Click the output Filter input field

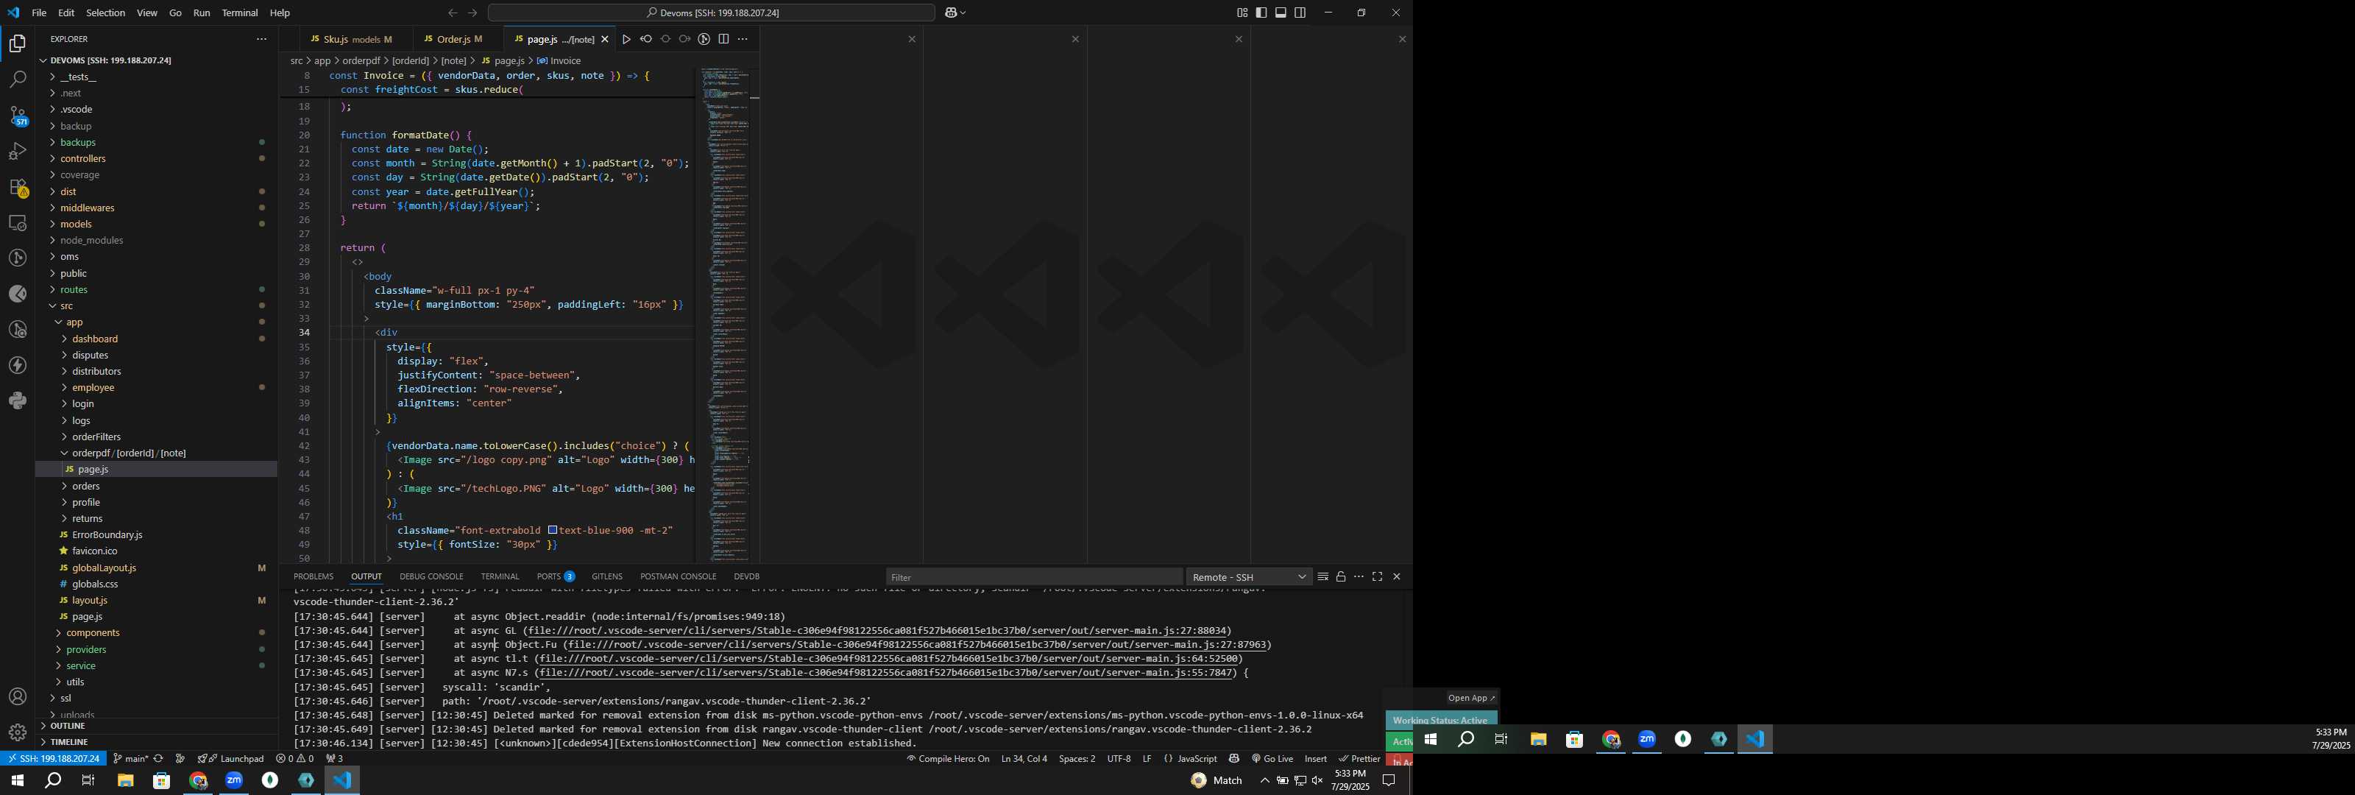(x=1033, y=577)
